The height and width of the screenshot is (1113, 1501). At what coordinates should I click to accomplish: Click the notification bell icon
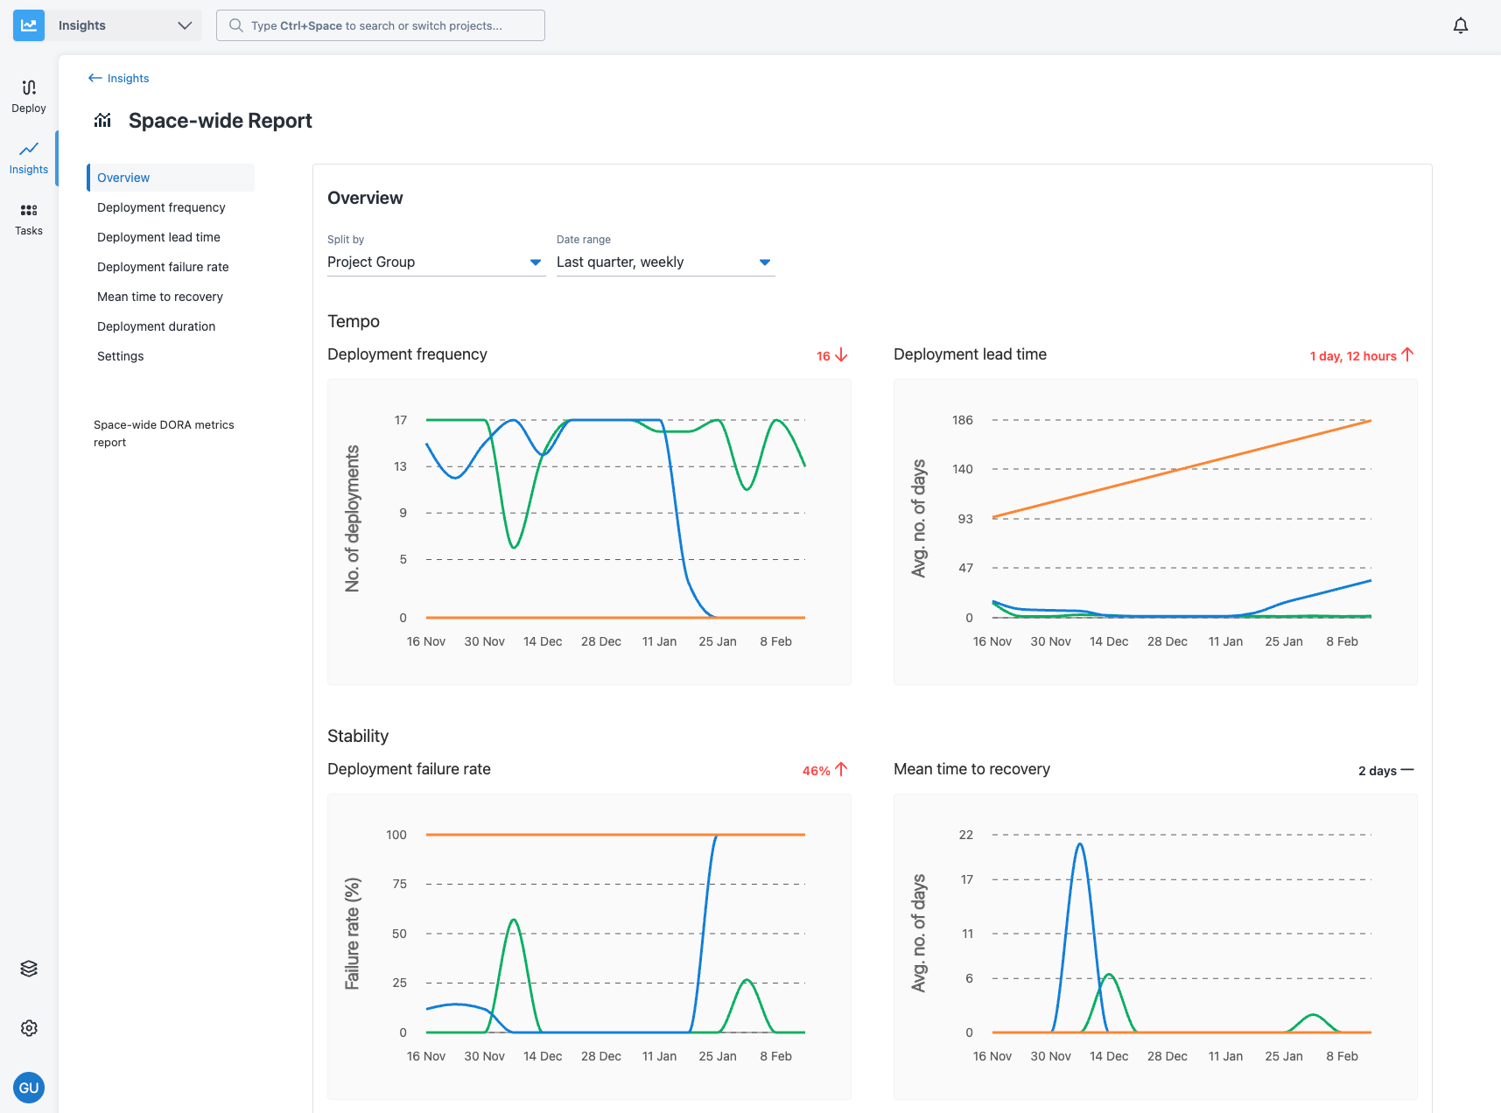click(1460, 24)
